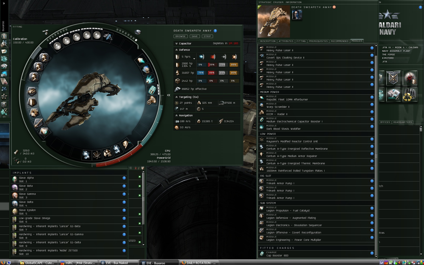Show info for Warp Scrambler II module
The height and width of the screenshot is (265, 424).
(372, 104)
